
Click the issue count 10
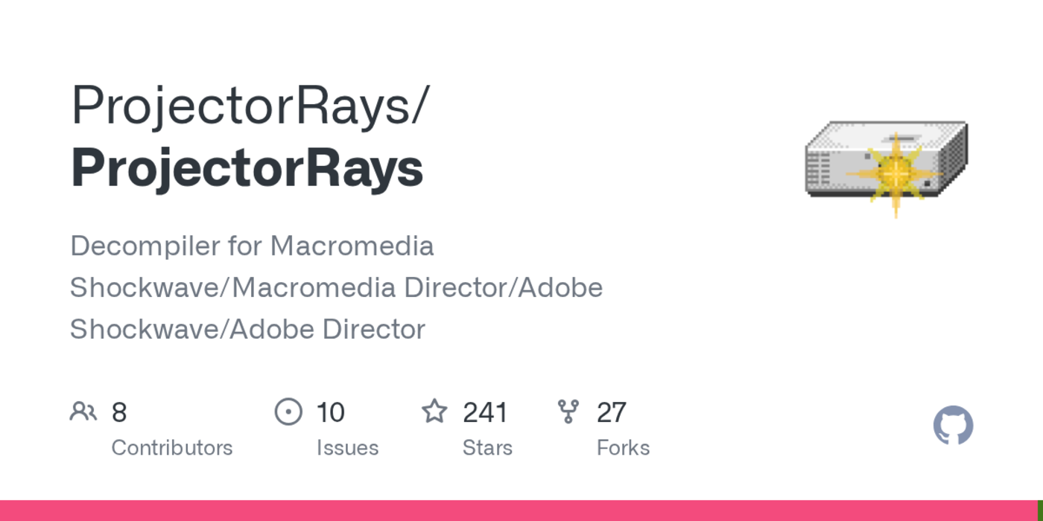click(x=330, y=412)
